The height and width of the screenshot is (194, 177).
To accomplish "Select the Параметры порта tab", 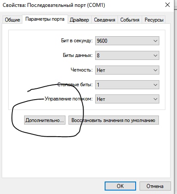I will tap(45, 19).
